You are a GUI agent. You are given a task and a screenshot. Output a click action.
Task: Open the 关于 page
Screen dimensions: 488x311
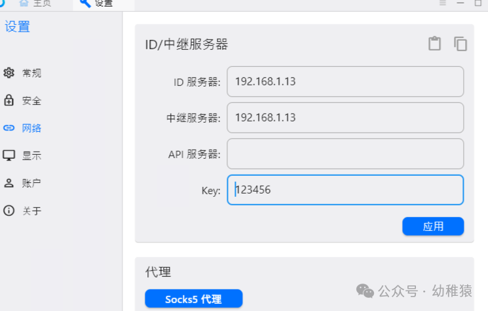(31, 211)
